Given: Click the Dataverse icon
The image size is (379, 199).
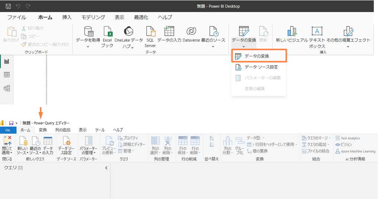Looking at the screenshot, I should coord(191,32).
